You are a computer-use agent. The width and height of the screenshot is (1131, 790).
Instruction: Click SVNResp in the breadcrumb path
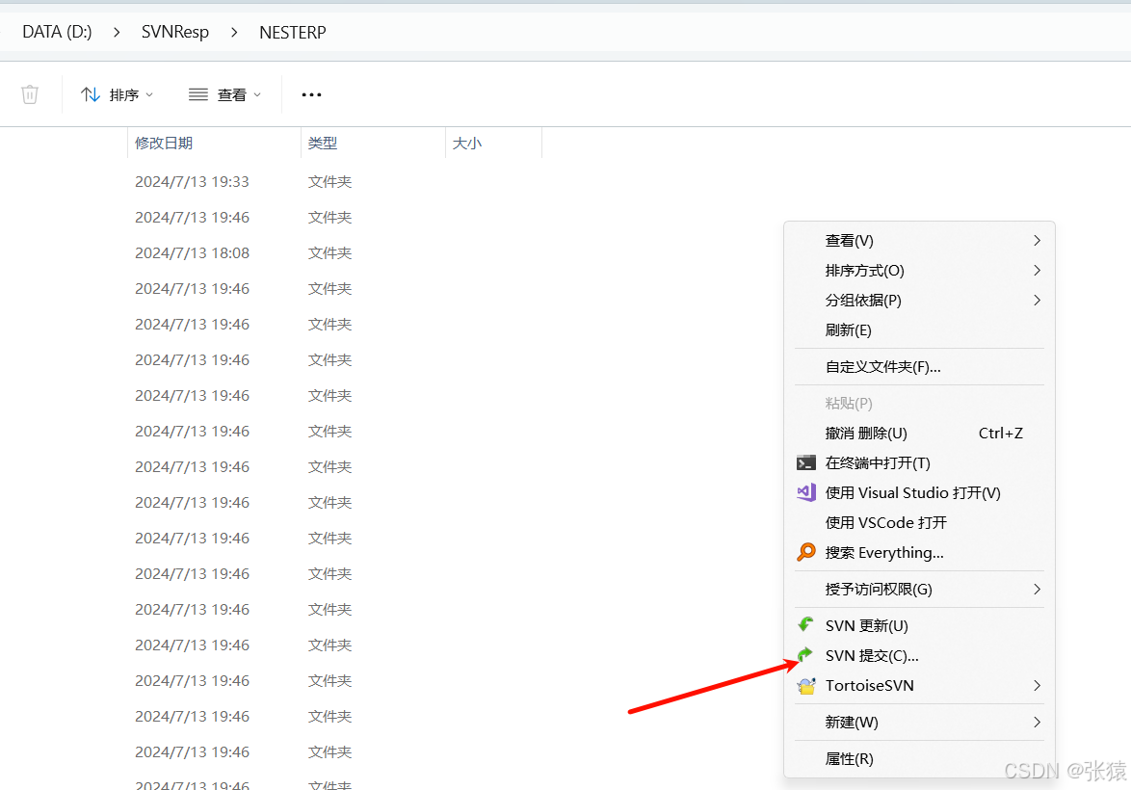(x=174, y=32)
